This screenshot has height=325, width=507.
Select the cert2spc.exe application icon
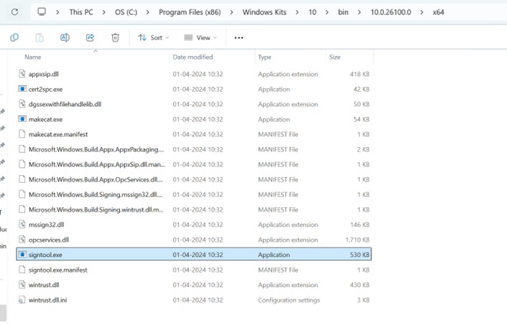click(22, 89)
